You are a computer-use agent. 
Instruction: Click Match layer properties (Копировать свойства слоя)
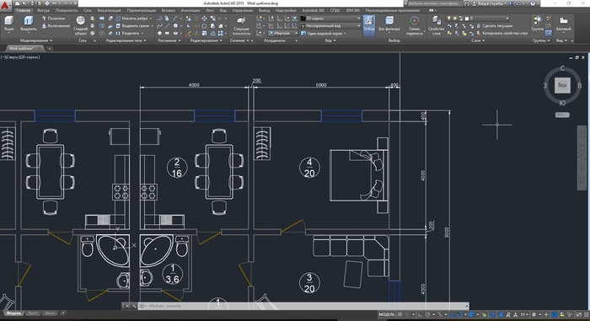(502, 33)
